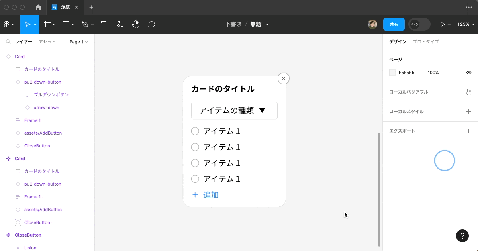Switch to the プロトタイプ tab
Screen dimensions: 478x251
pos(426,42)
